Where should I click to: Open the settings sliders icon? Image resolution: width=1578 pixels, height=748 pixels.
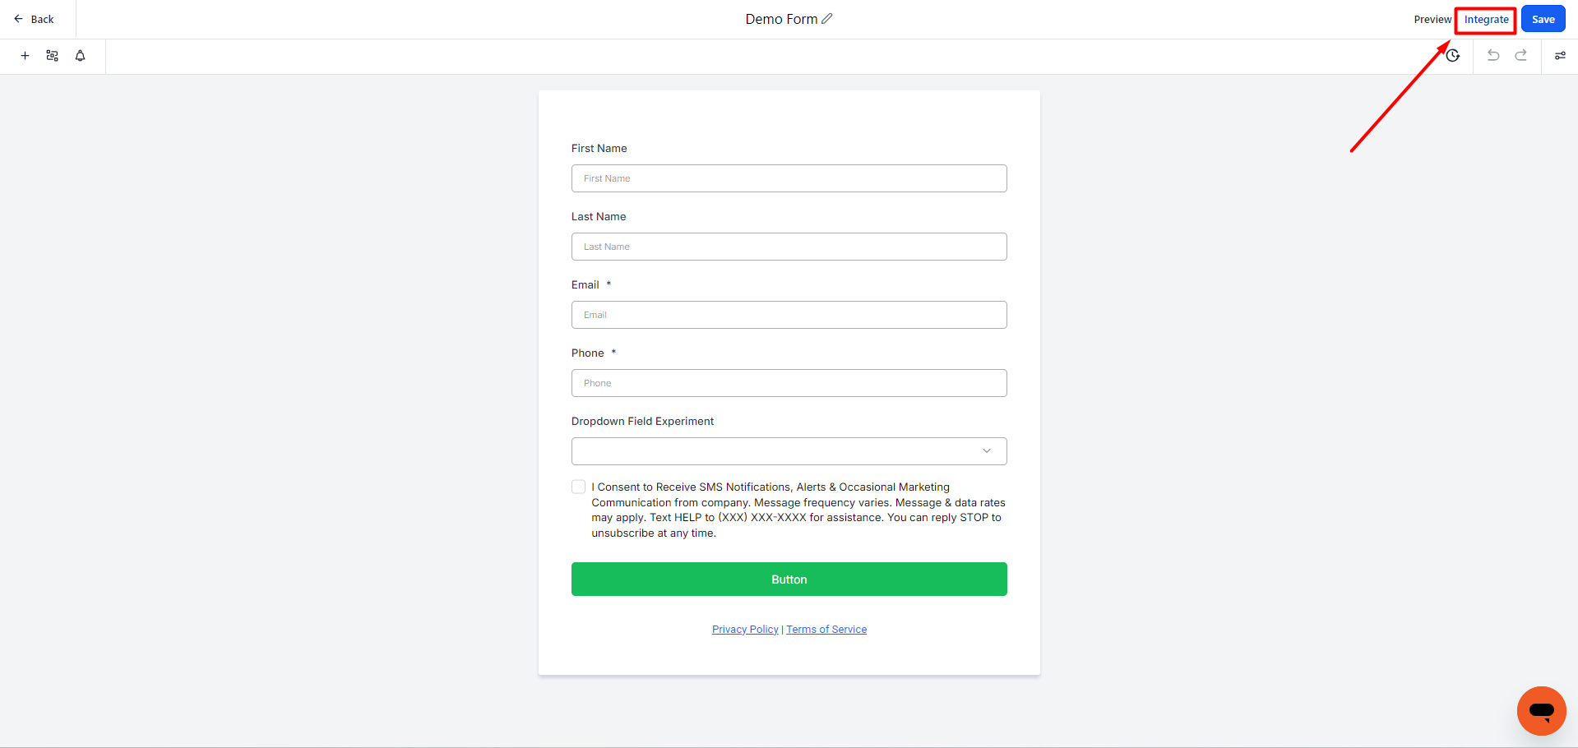pyautogui.click(x=1560, y=56)
